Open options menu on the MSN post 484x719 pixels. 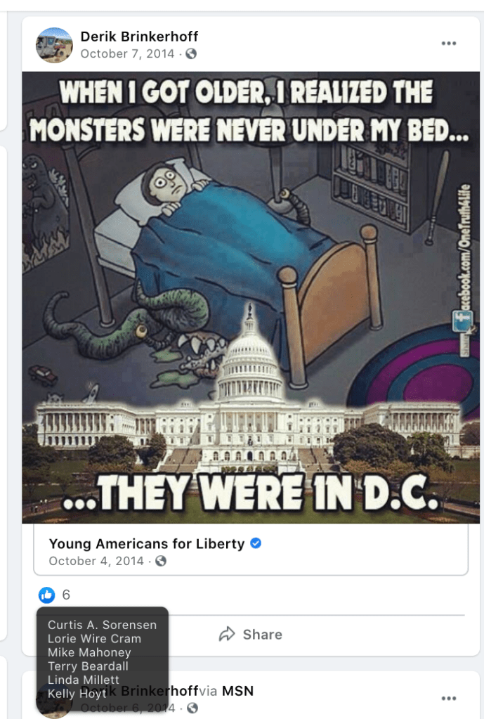449,698
